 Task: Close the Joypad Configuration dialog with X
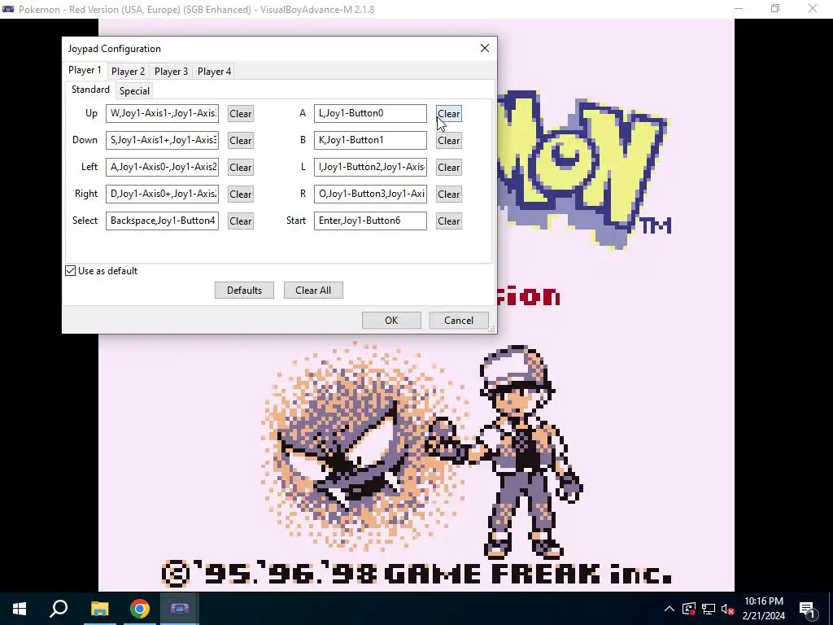pyautogui.click(x=485, y=48)
